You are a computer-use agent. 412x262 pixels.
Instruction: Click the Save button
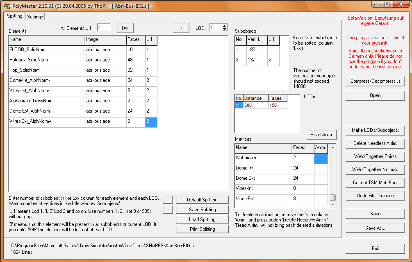(375, 214)
